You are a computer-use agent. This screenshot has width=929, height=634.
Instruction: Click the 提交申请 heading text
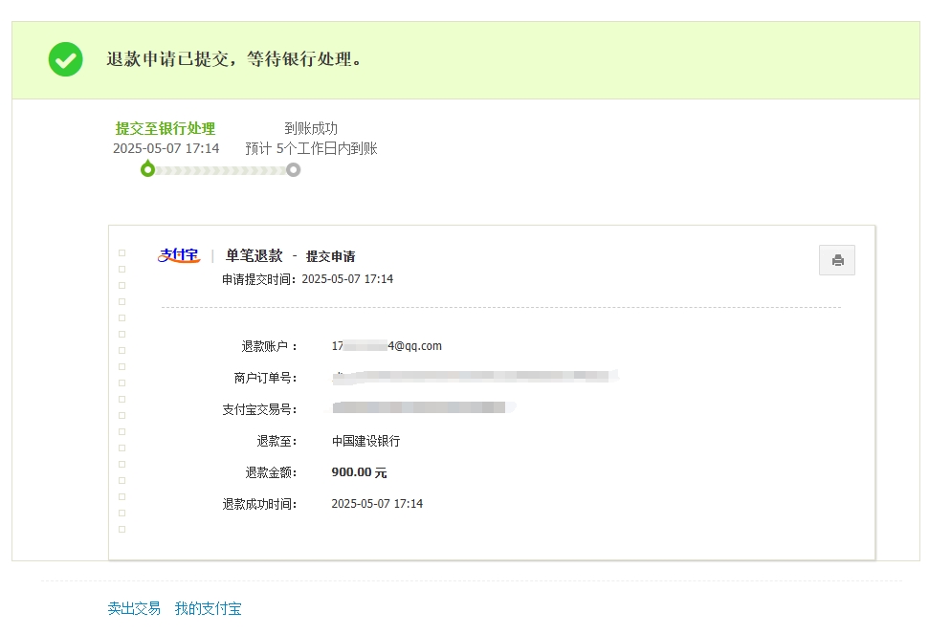[331, 256]
